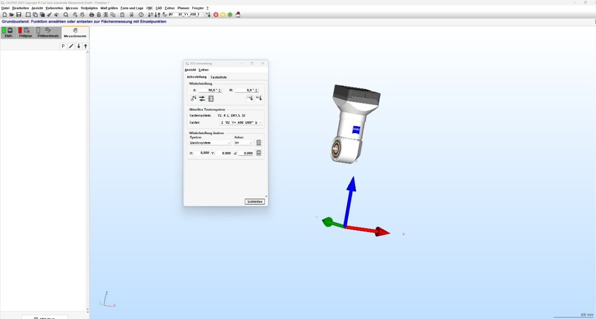This screenshot has height=319, width=596.
Task: Click the P button in the left panel
Action: pyautogui.click(x=63, y=46)
